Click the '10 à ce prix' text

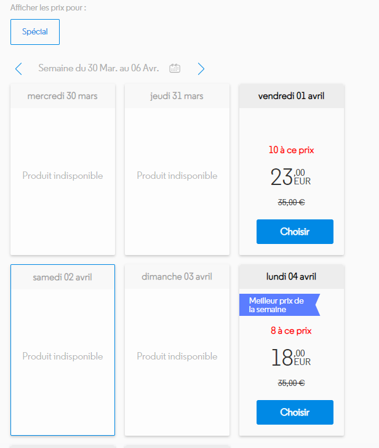coord(292,150)
